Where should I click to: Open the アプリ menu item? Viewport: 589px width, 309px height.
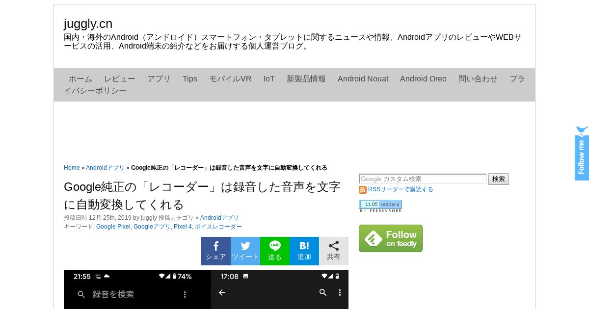point(159,79)
